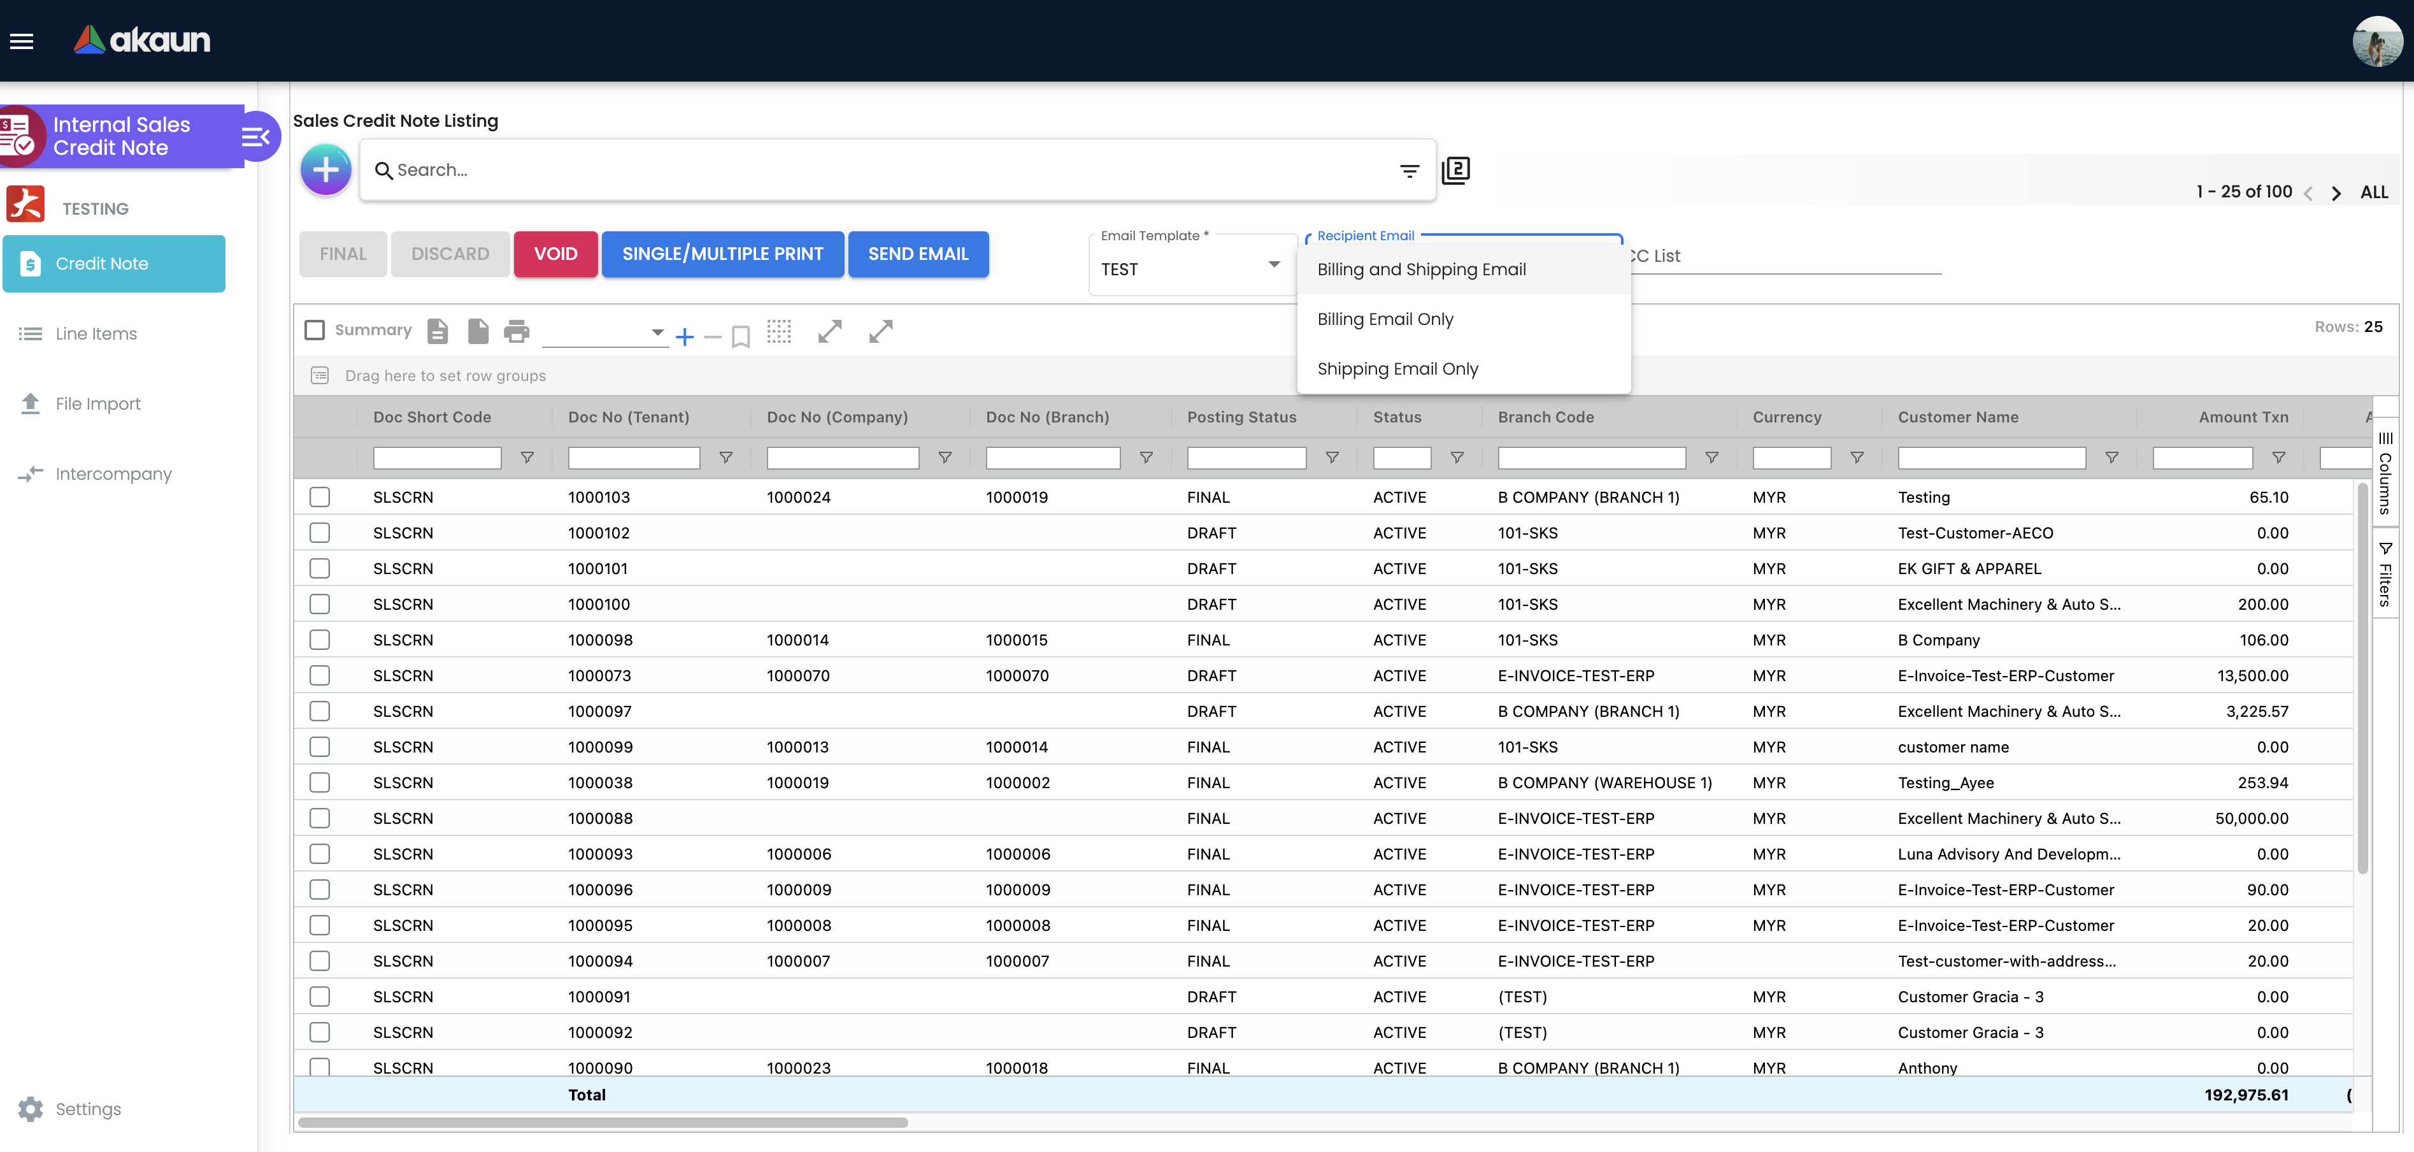Click the multi-document copy icon beside search
The image size is (2414, 1152).
(x=1455, y=169)
